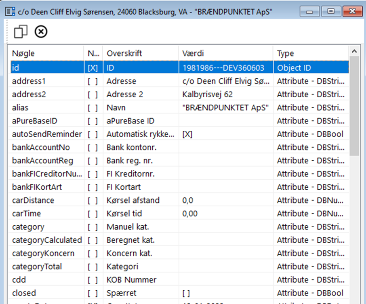Toggle the N checkbox in the carDistance row
The width and height of the screenshot is (366, 304).
(93, 200)
